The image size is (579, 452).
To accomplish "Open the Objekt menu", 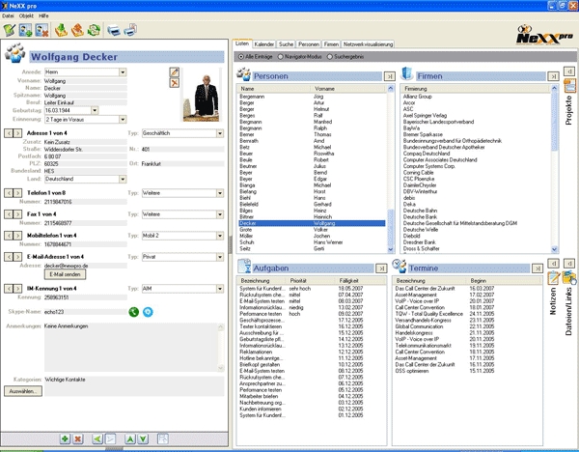I will [x=28, y=16].
